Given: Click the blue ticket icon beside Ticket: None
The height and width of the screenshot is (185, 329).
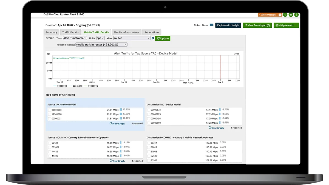Looking at the screenshot, I should click(211, 25).
